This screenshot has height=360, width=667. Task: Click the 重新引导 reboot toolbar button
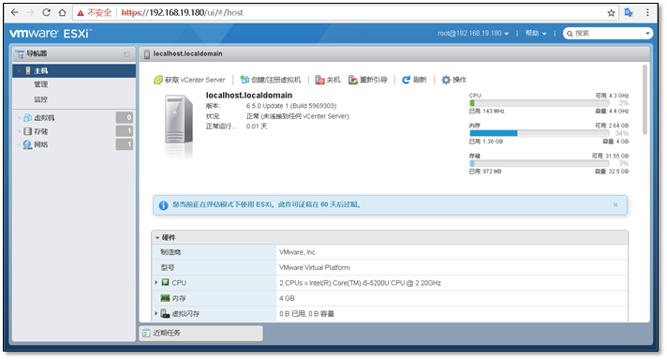[368, 80]
